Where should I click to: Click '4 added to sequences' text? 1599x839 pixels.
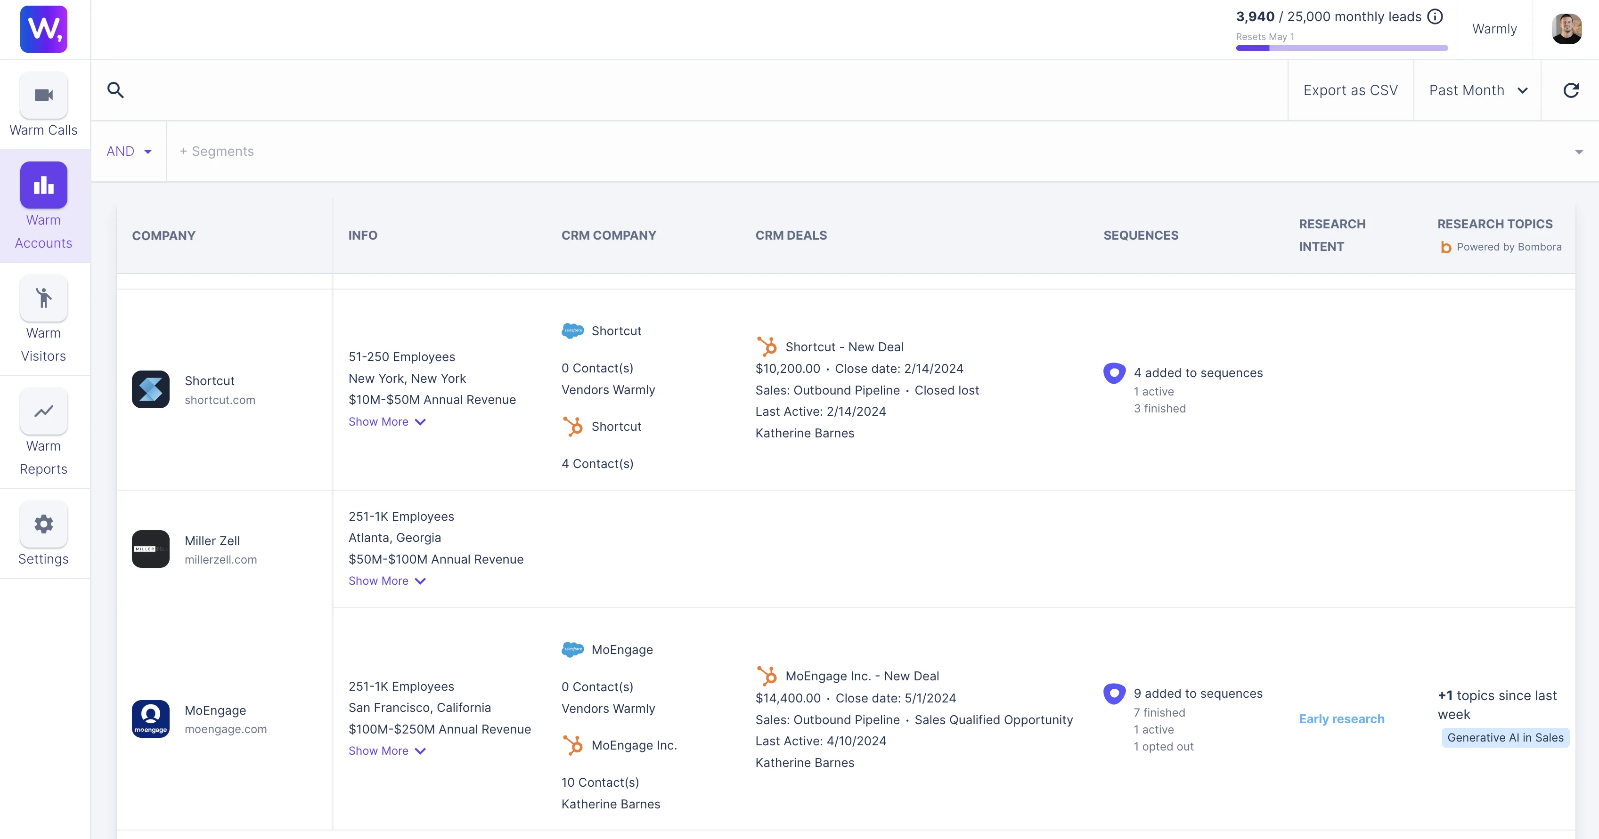(x=1198, y=373)
